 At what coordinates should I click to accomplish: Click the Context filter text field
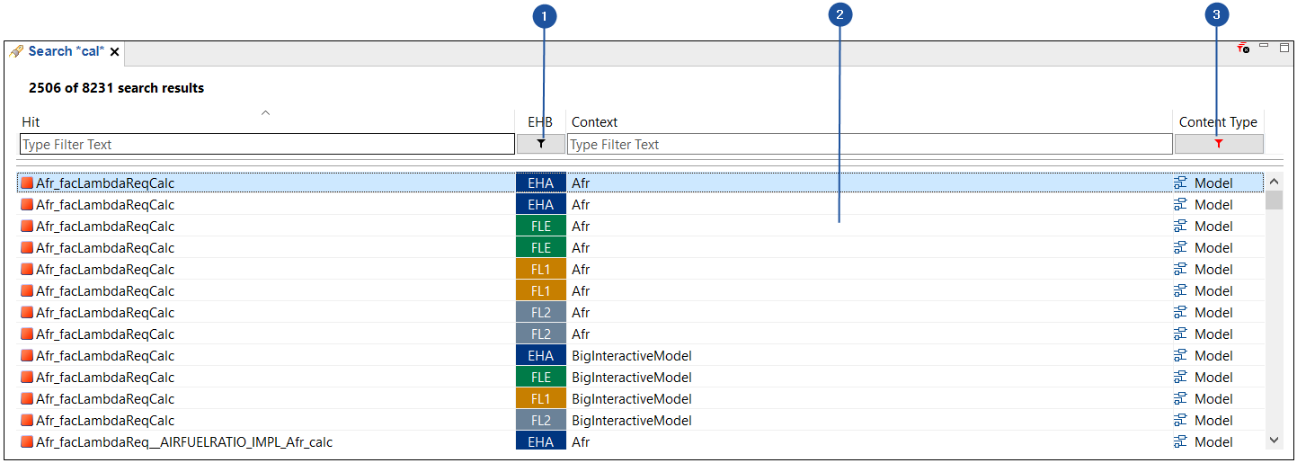click(x=869, y=144)
